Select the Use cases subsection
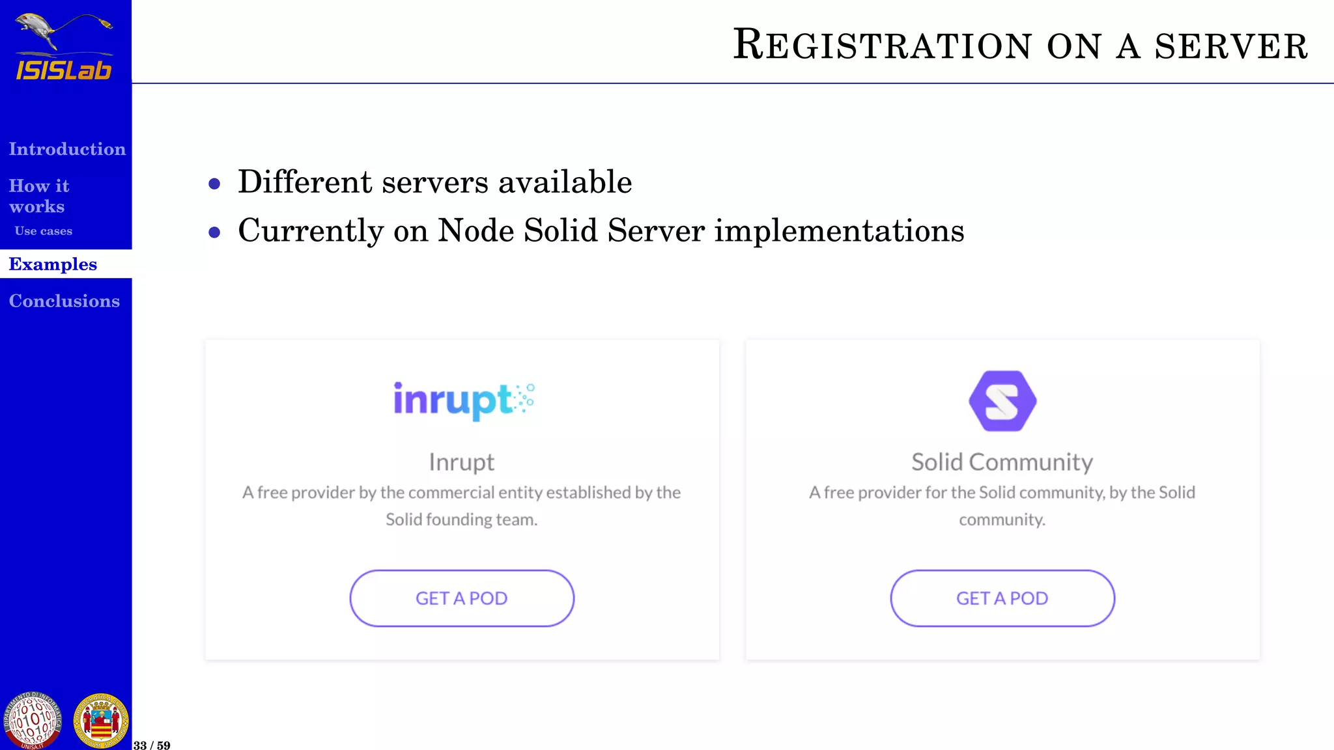The image size is (1334, 750). (x=44, y=231)
